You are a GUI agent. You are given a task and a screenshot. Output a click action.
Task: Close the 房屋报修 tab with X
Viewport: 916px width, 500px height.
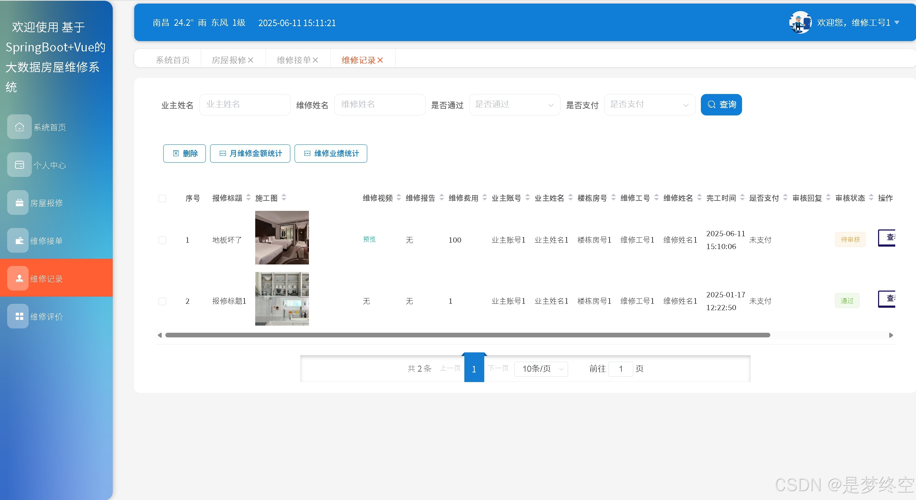(x=251, y=60)
